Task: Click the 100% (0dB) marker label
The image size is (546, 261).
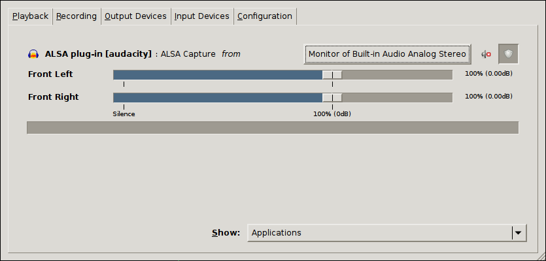Action: click(332, 114)
